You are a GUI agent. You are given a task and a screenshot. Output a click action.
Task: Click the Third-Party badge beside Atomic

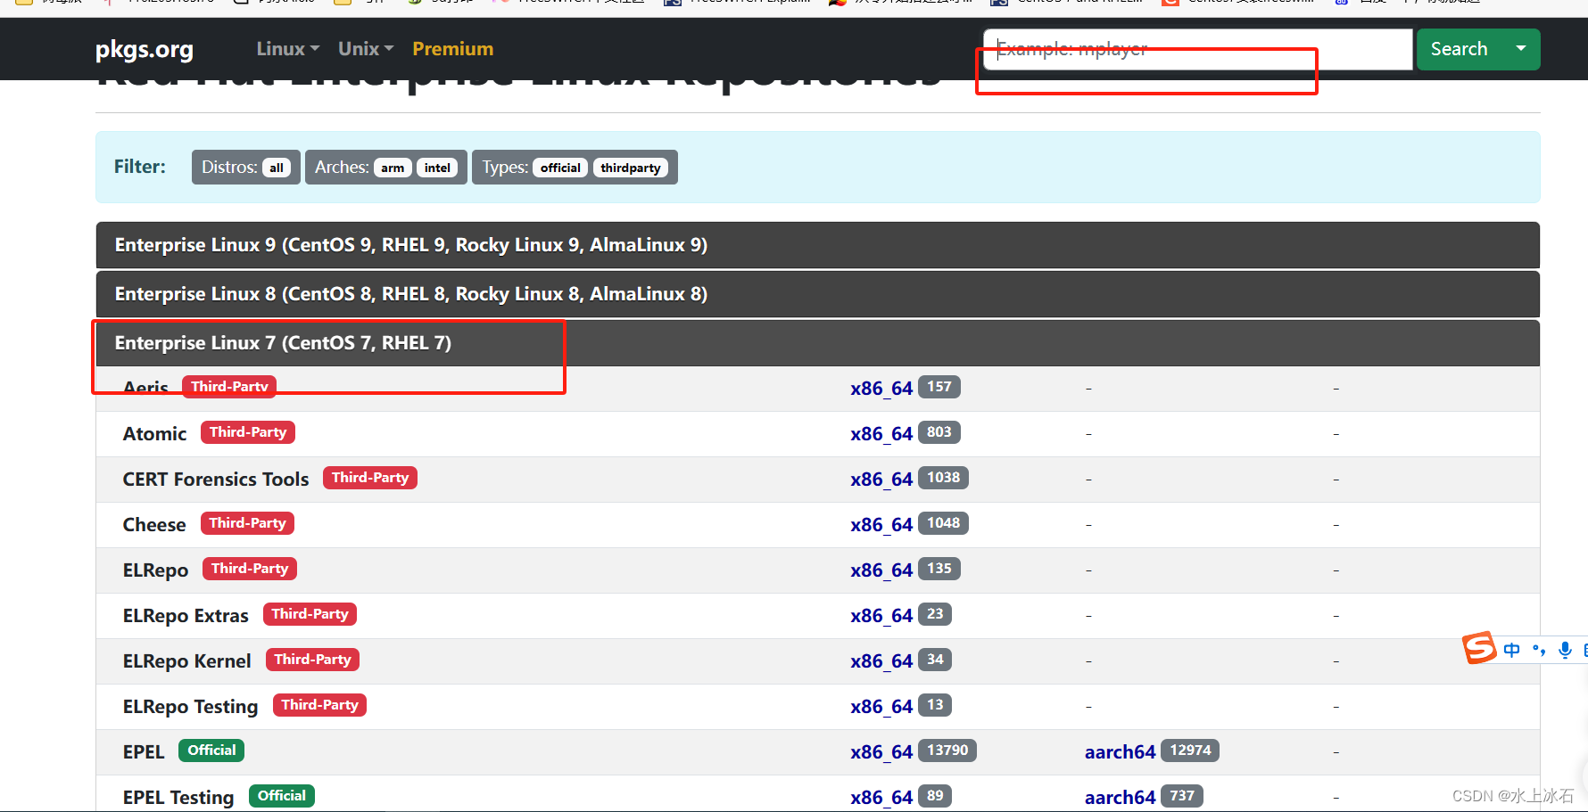(x=248, y=432)
